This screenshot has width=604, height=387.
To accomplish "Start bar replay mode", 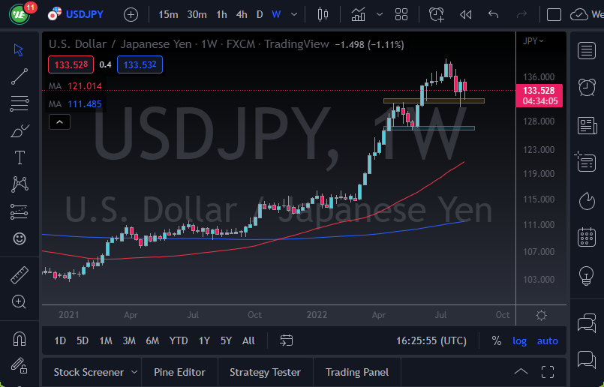I will [x=466, y=15].
